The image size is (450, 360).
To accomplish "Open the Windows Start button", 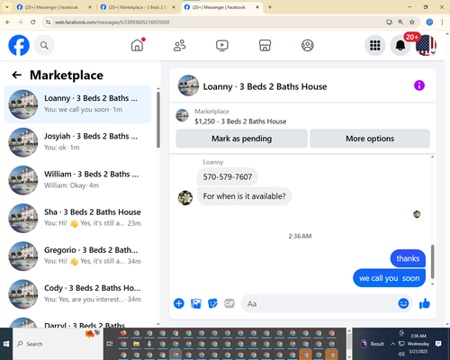I will point(6,344).
